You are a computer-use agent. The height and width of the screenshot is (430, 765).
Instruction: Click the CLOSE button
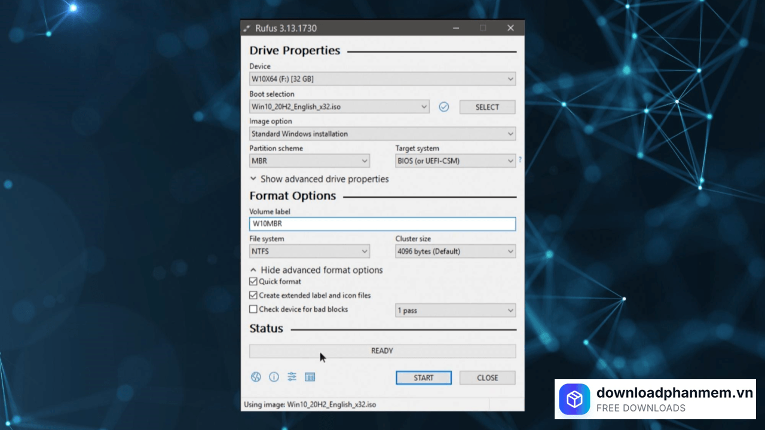tap(488, 377)
